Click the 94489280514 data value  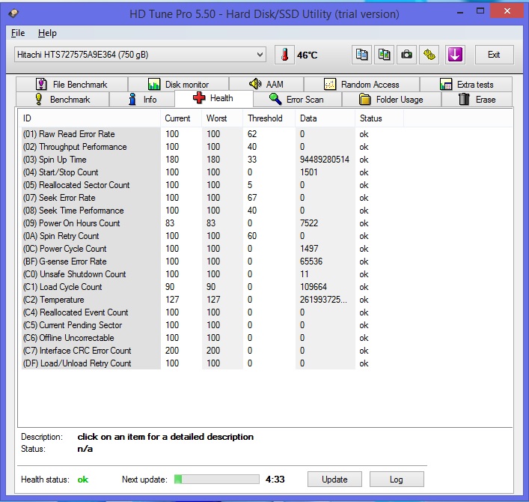(325, 160)
